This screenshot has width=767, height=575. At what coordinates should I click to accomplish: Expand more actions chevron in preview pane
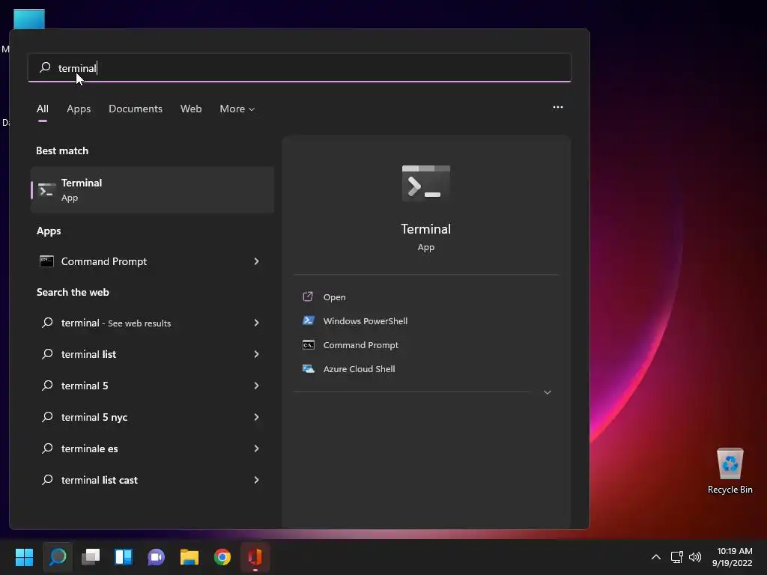point(548,392)
